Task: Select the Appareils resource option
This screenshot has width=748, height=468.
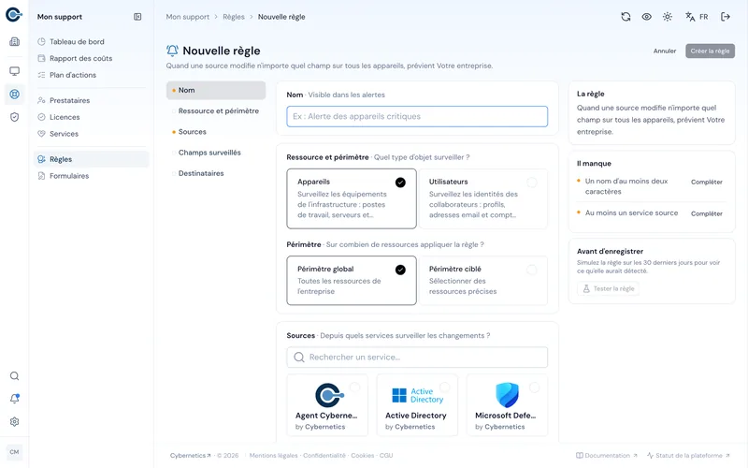Action: (352, 198)
